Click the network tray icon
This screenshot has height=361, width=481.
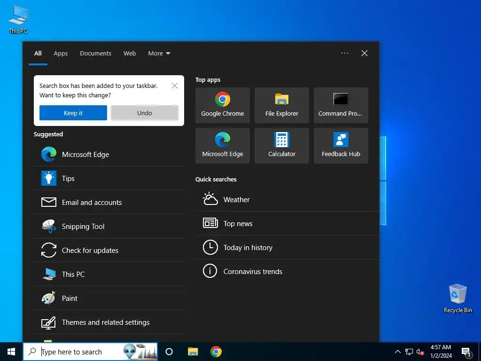click(409, 352)
